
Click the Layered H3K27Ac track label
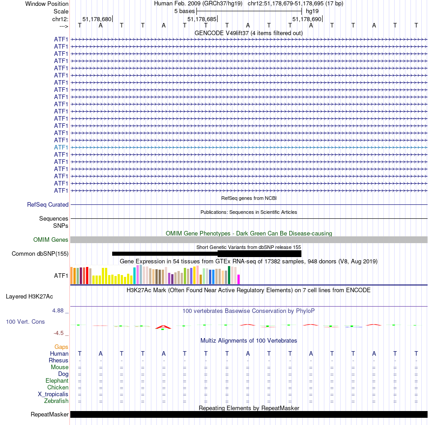click(x=29, y=297)
